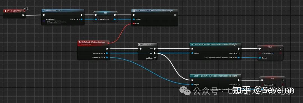Click upper As BP Action Increase Decrease pin

tap(238, 57)
